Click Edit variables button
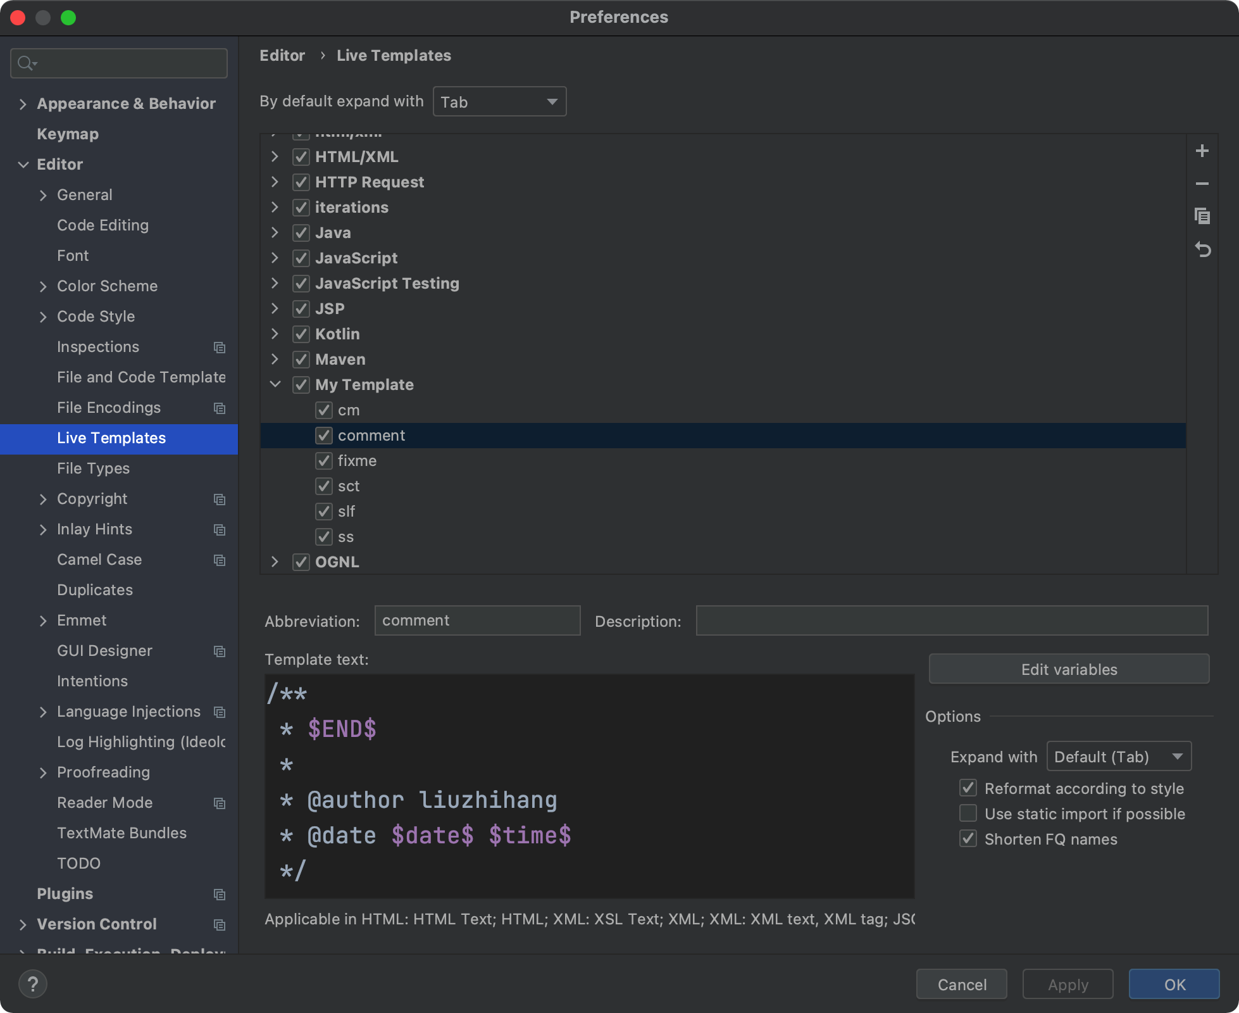1239x1013 pixels. click(x=1069, y=670)
